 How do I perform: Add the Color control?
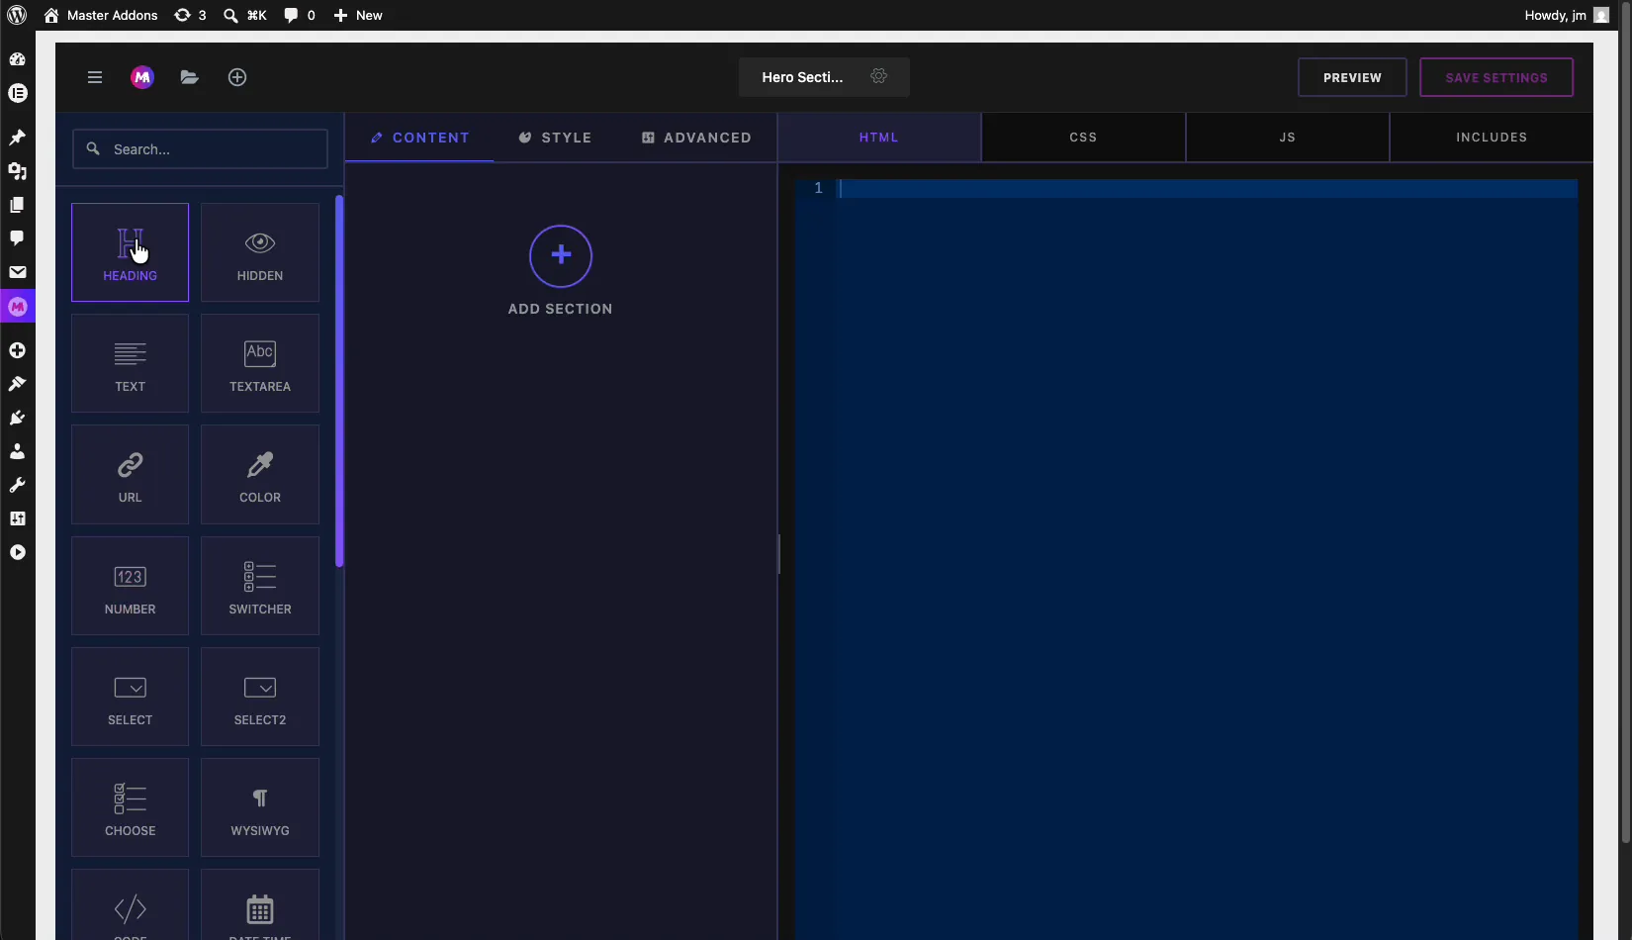260,474
